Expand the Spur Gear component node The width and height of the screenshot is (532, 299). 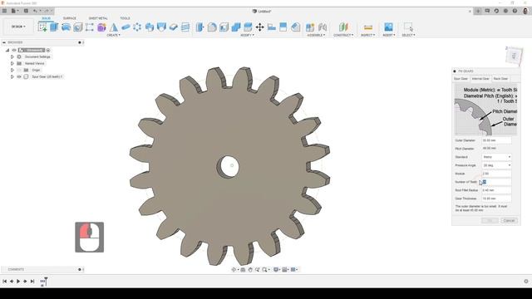pyautogui.click(x=12, y=77)
